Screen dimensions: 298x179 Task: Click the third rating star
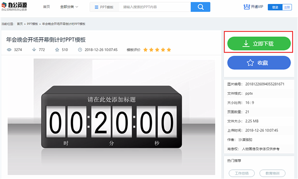tap(157, 50)
